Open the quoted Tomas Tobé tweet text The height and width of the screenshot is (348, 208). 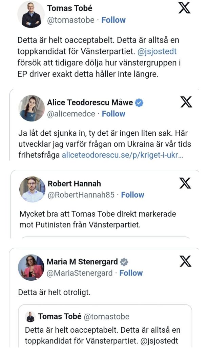103,335
